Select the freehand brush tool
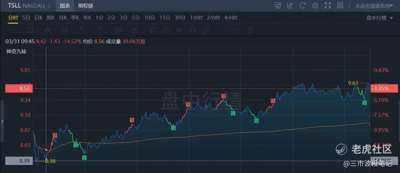Screen dimensions: 400x173 pos(153,30)
